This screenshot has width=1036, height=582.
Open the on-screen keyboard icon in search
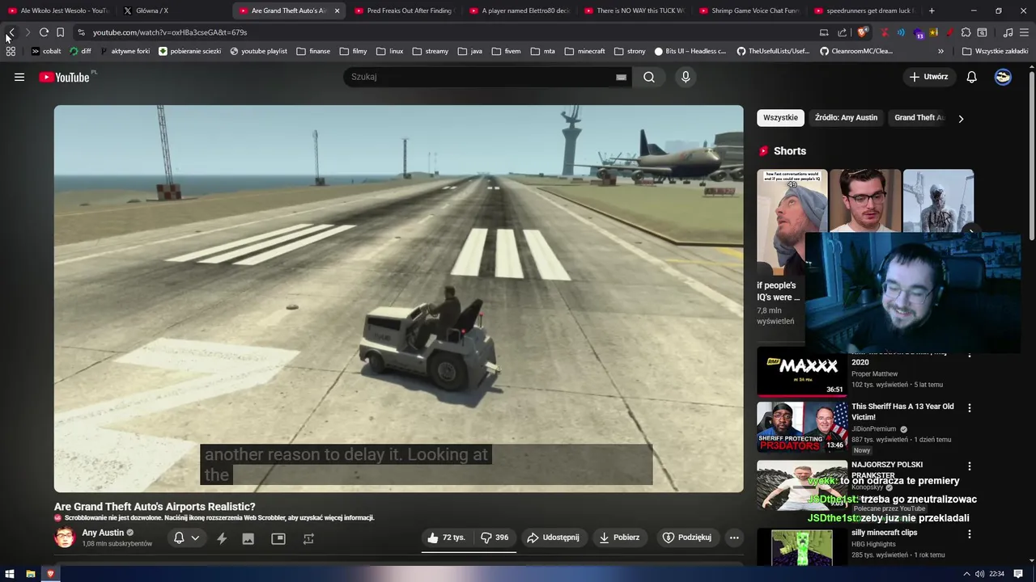[x=621, y=77]
